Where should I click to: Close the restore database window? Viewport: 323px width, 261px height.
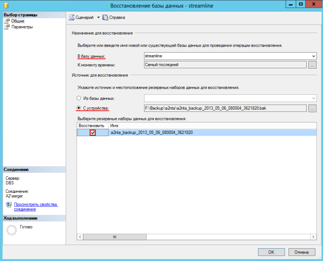coord(314,4)
